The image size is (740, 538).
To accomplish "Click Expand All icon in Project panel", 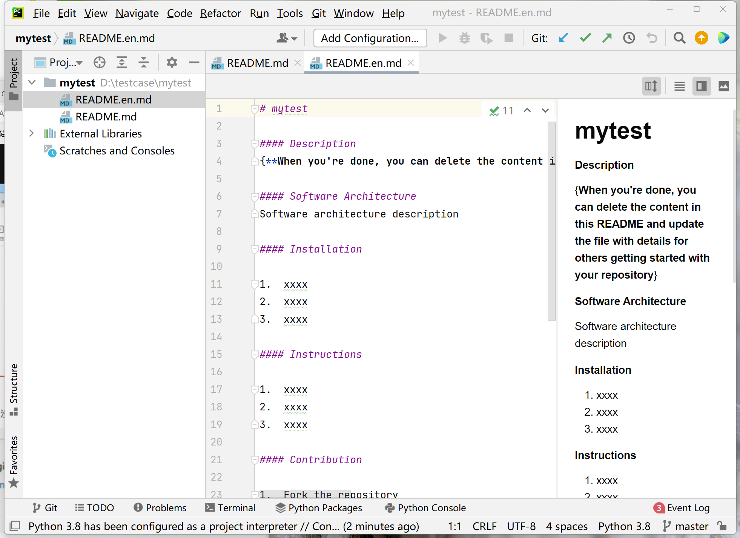I will point(121,62).
